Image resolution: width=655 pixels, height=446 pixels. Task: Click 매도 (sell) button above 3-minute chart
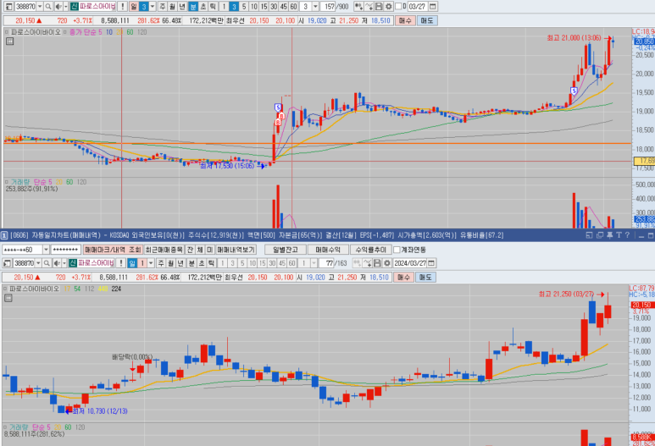coord(427,20)
